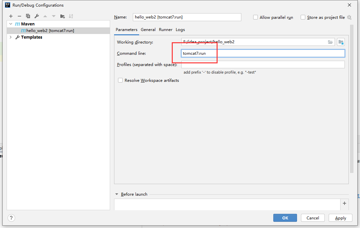The height and width of the screenshot is (228, 360).
Task: Open the Runner tab
Action: (x=165, y=30)
